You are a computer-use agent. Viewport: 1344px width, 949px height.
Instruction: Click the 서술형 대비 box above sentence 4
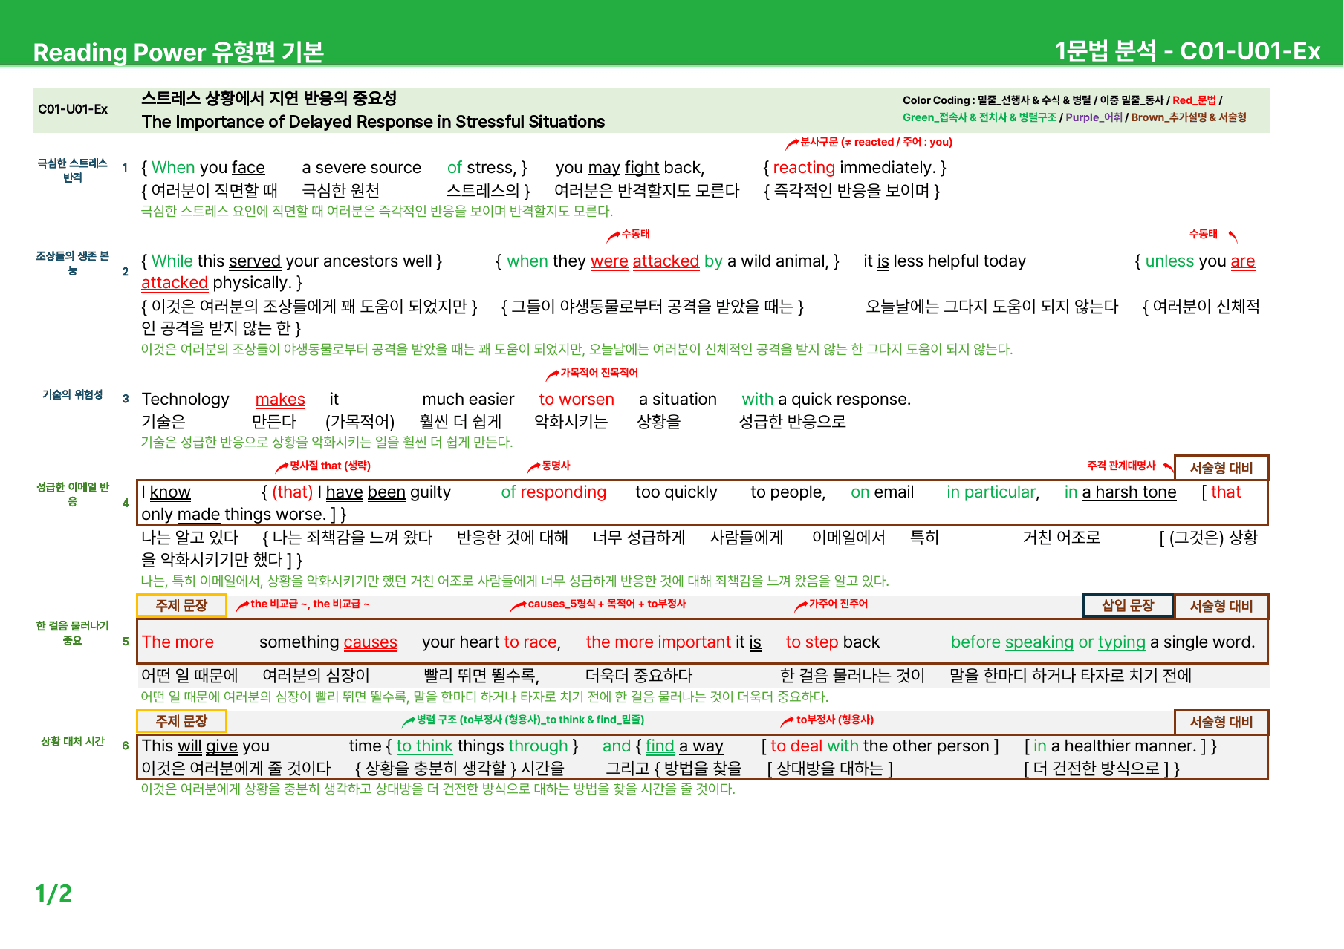[x=1221, y=468]
